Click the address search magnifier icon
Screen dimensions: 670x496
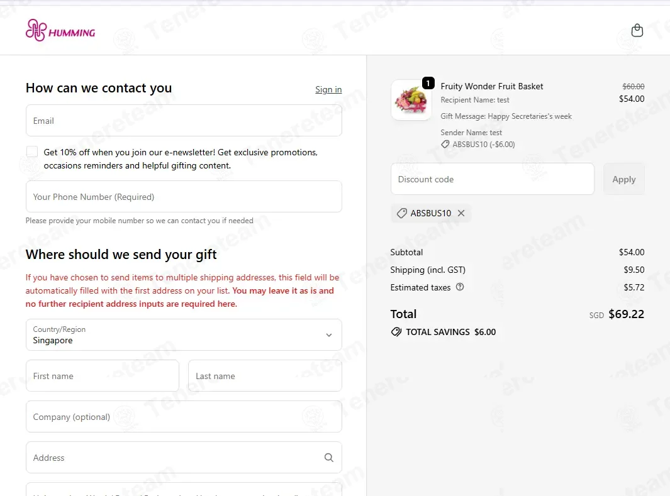coord(328,458)
